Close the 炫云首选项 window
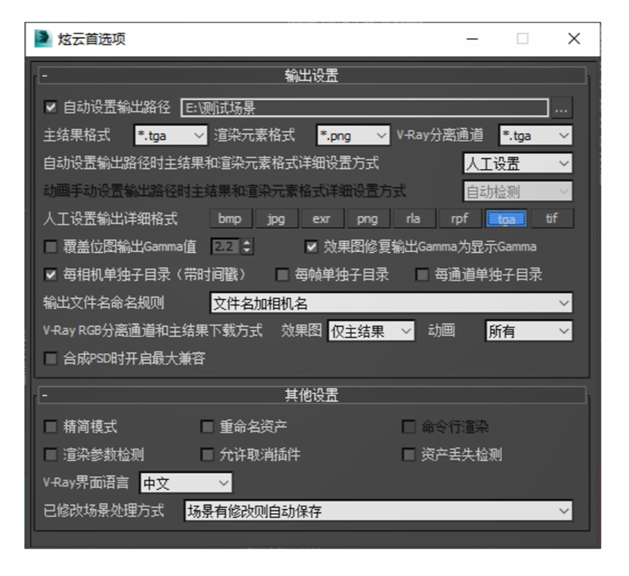629x576 pixels. coord(574,39)
